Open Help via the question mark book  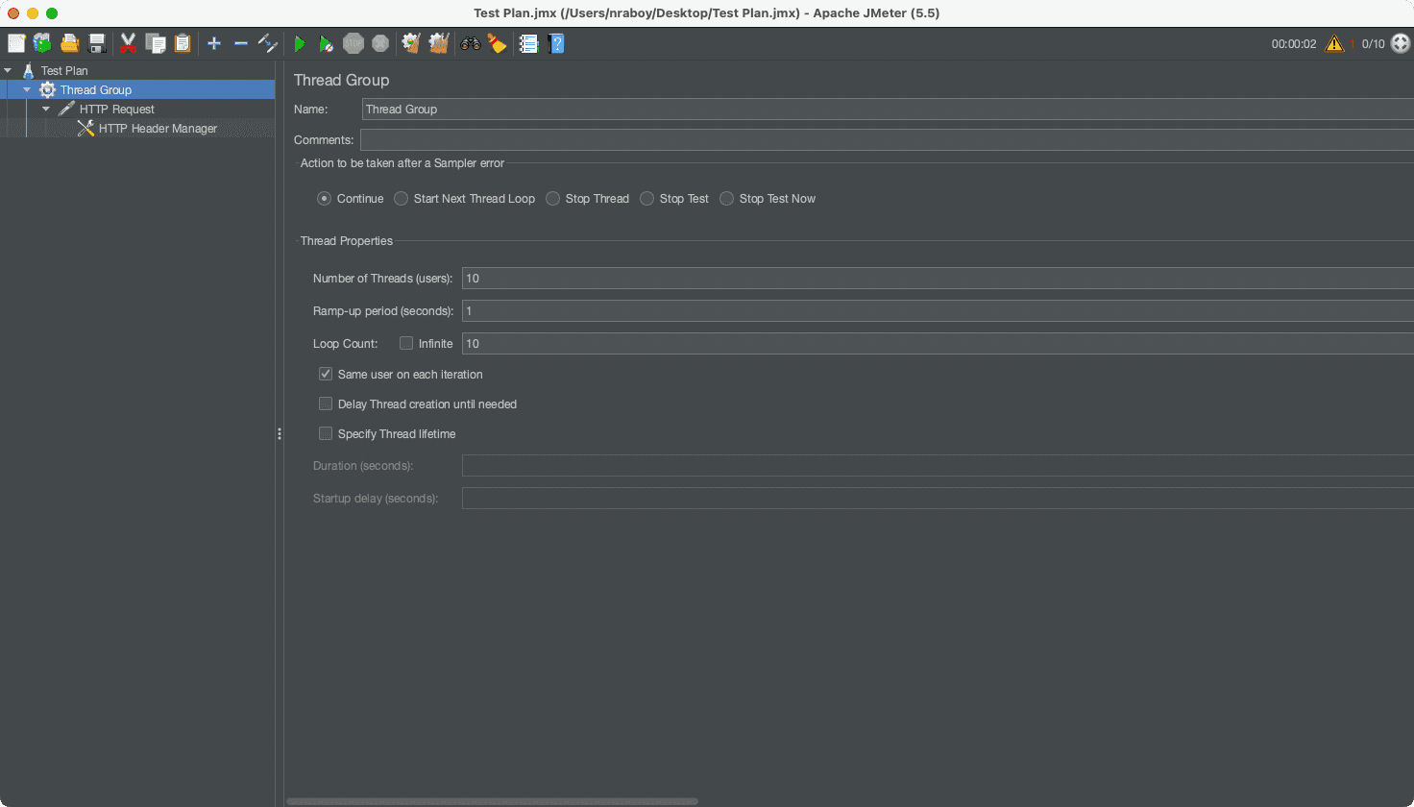556,43
